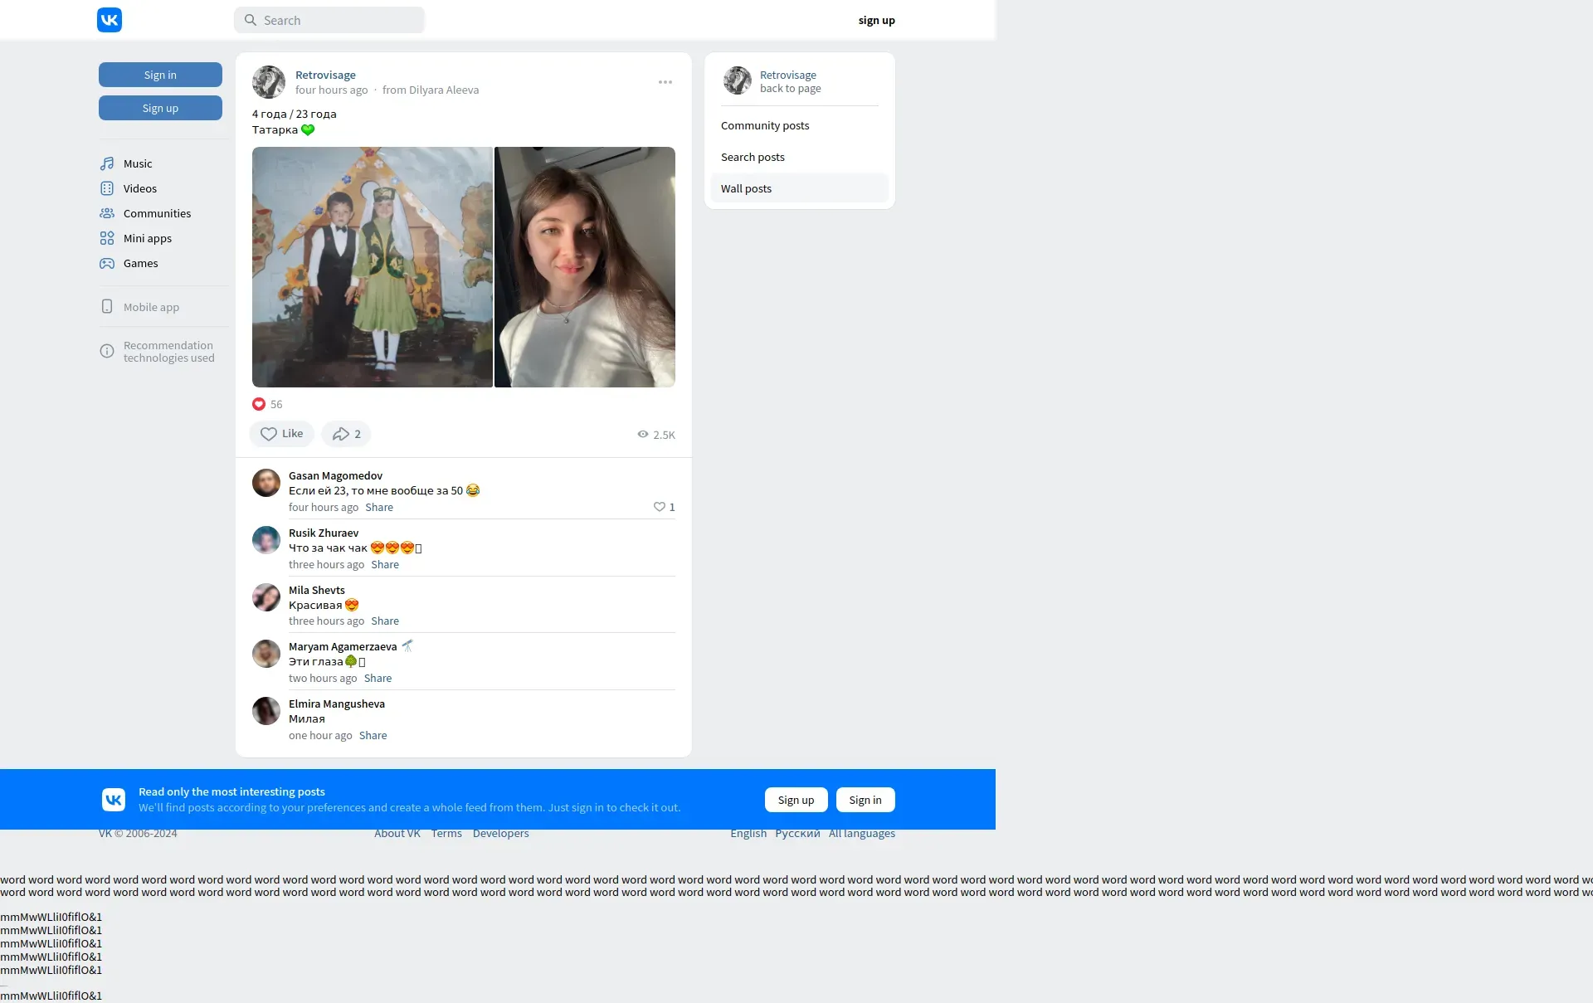This screenshot has width=1593, height=1003.
Task: Click Recommendation technologies info icon
Action: tap(107, 351)
